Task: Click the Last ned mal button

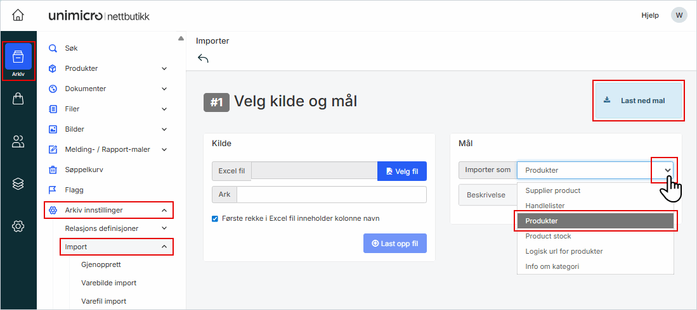Action: click(638, 101)
